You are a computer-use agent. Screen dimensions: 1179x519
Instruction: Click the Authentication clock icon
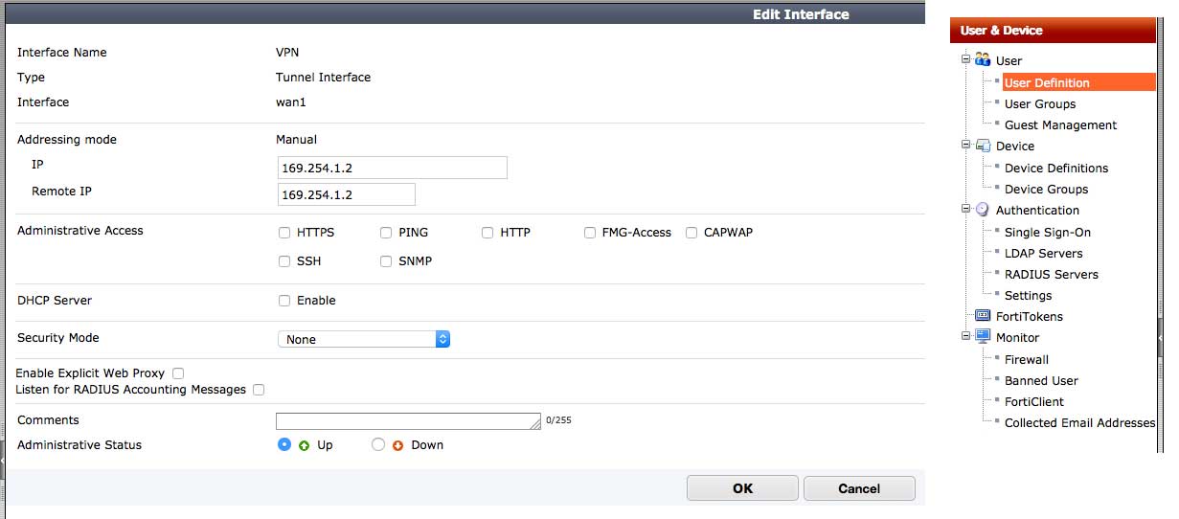tap(983, 210)
